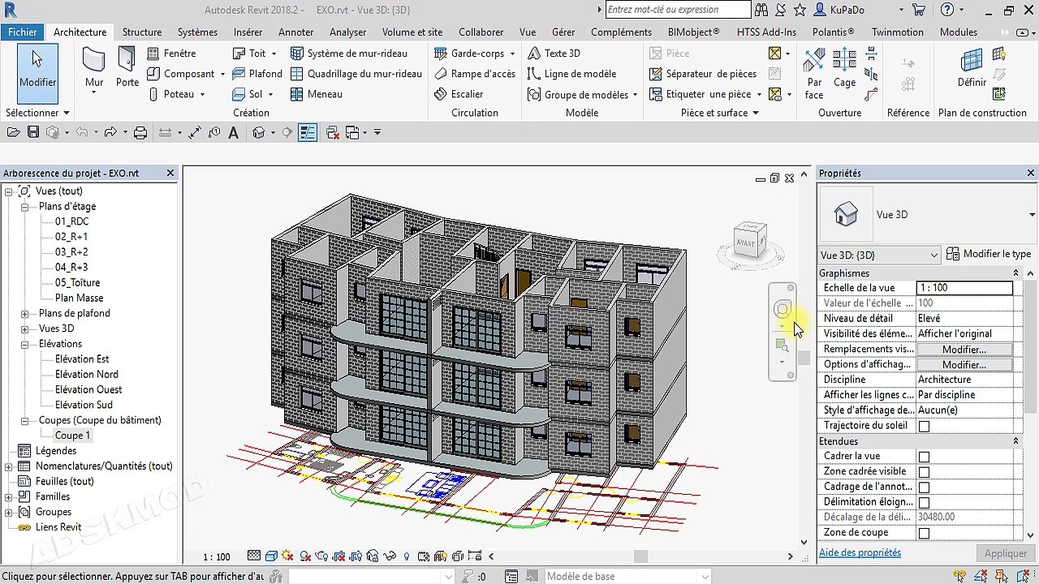1039x584 pixels.
Task: Open the 03_R+2 floor plan
Action: [71, 252]
